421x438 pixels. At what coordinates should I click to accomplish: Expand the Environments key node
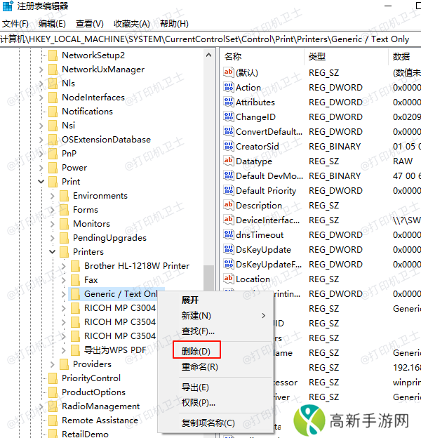pyautogui.click(x=53, y=196)
